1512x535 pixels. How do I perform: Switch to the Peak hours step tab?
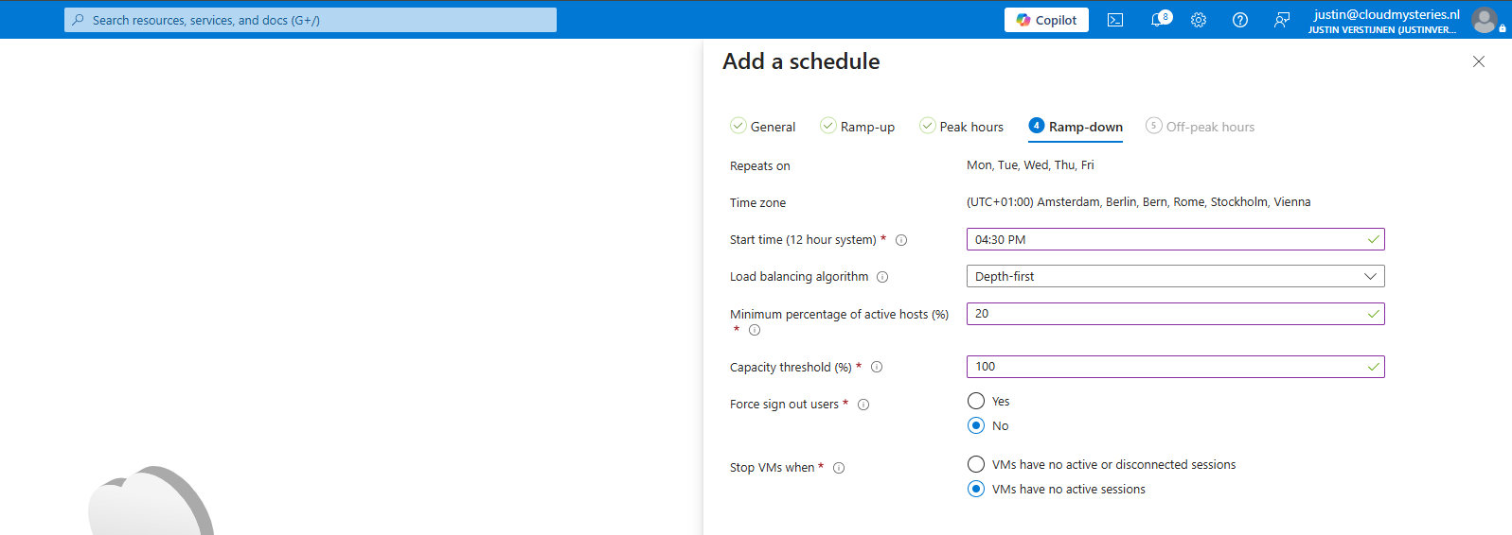pos(962,127)
